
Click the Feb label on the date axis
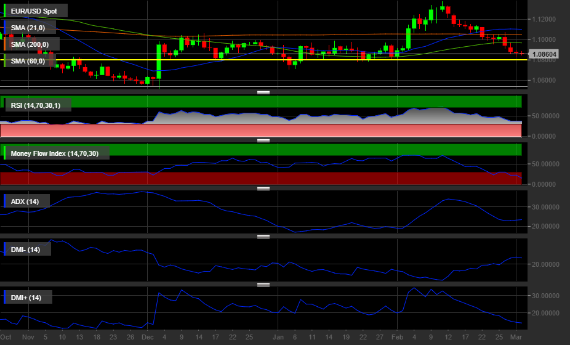click(398, 338)
